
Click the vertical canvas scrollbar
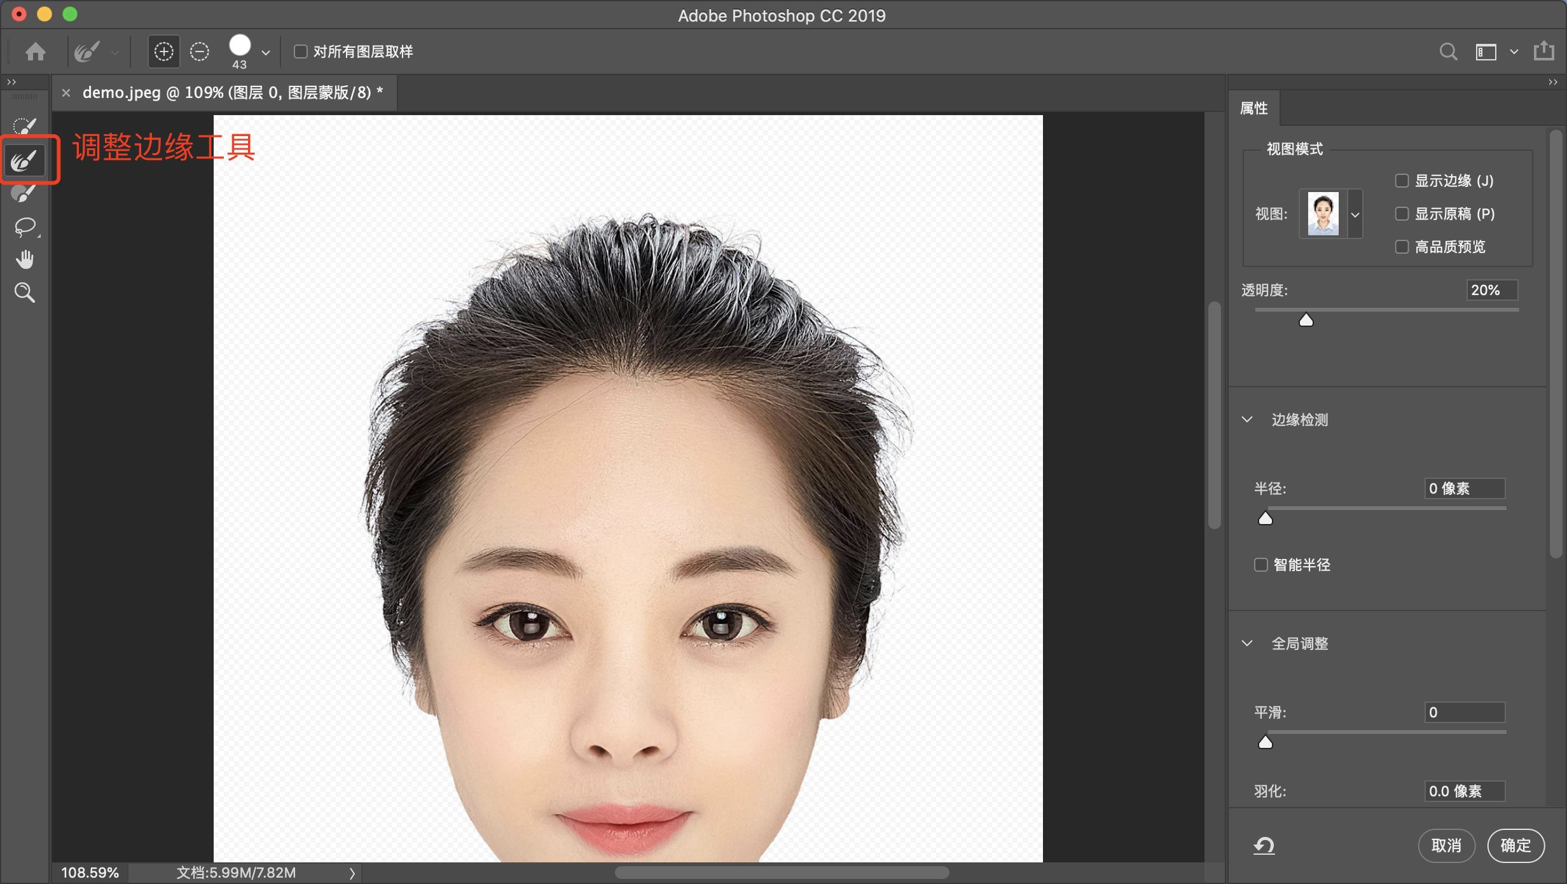1214,415
